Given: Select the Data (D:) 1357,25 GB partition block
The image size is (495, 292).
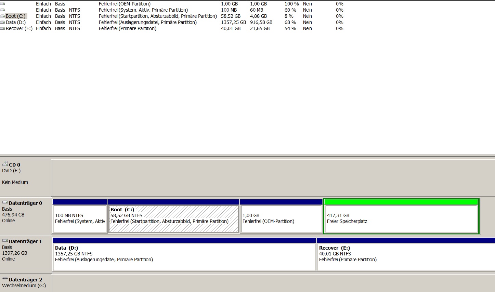Looking at the screenshot, I should pyautogui.click(x=184, y=257).
